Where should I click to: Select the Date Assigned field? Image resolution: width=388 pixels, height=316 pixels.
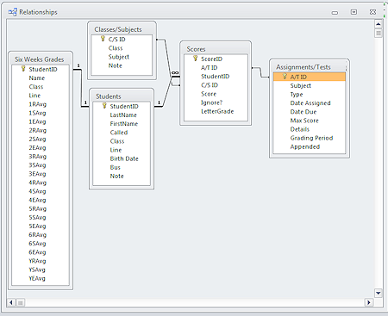point(310,103)
